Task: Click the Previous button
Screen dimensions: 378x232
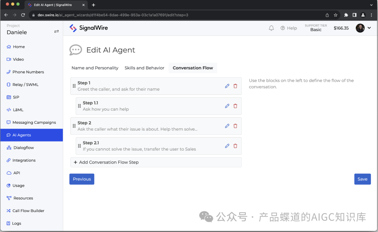Action: [x=82, y=179]
